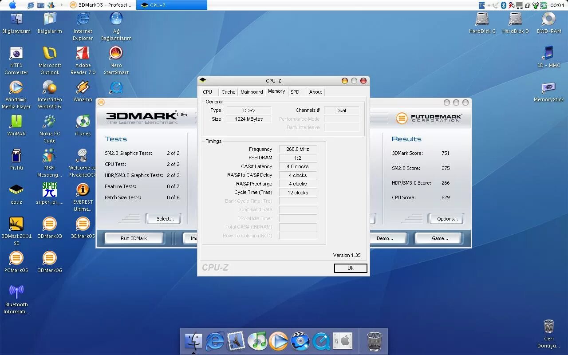Open Bluetooth Information desktop icon
Image resolution: width=568 pixels, height=355 pixels.
pyautogui.click(x=16, y=292)
